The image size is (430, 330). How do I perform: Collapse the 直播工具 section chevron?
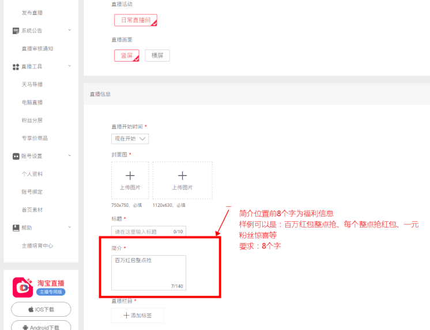pyautogui.click(x=70, y=66)
